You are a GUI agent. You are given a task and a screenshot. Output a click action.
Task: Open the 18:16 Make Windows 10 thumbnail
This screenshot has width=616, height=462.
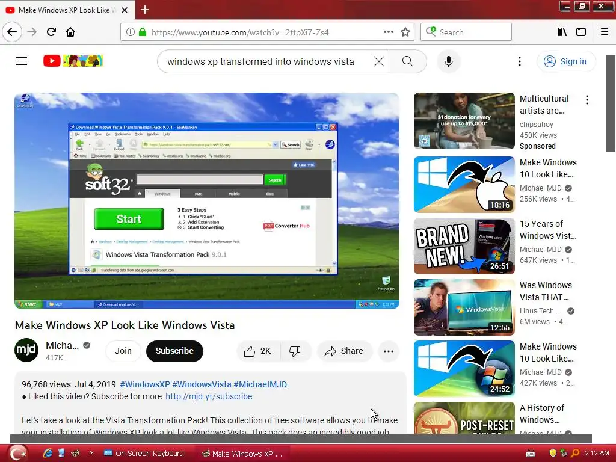click(464, 185)
